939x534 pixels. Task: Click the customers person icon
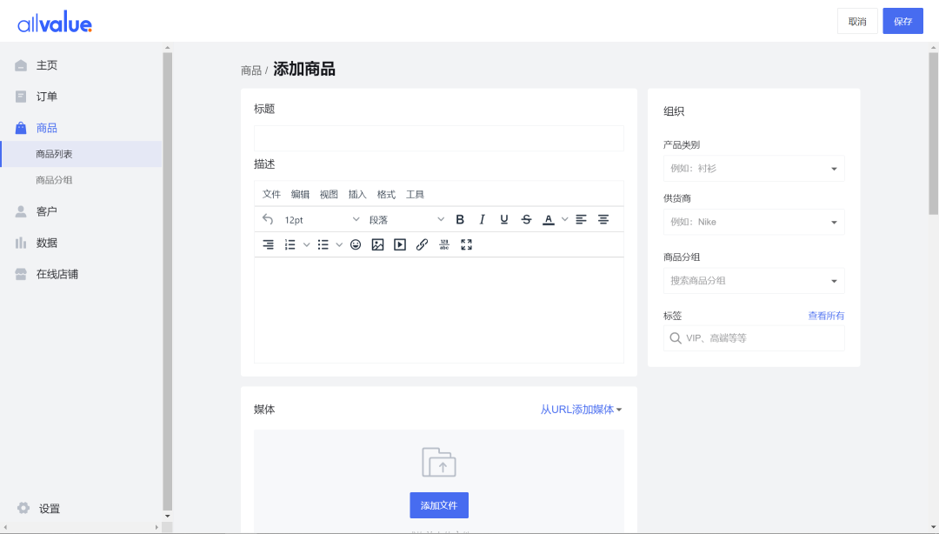tap(21, 211)
